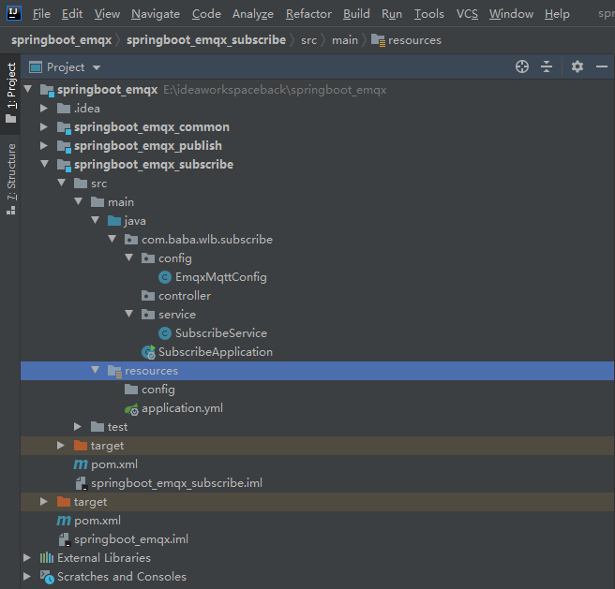Toggle the Structure tool window tab
Image resolution: width=615 pixels, height=589 pixels.
pyautogui.click(x=10, y=178)
